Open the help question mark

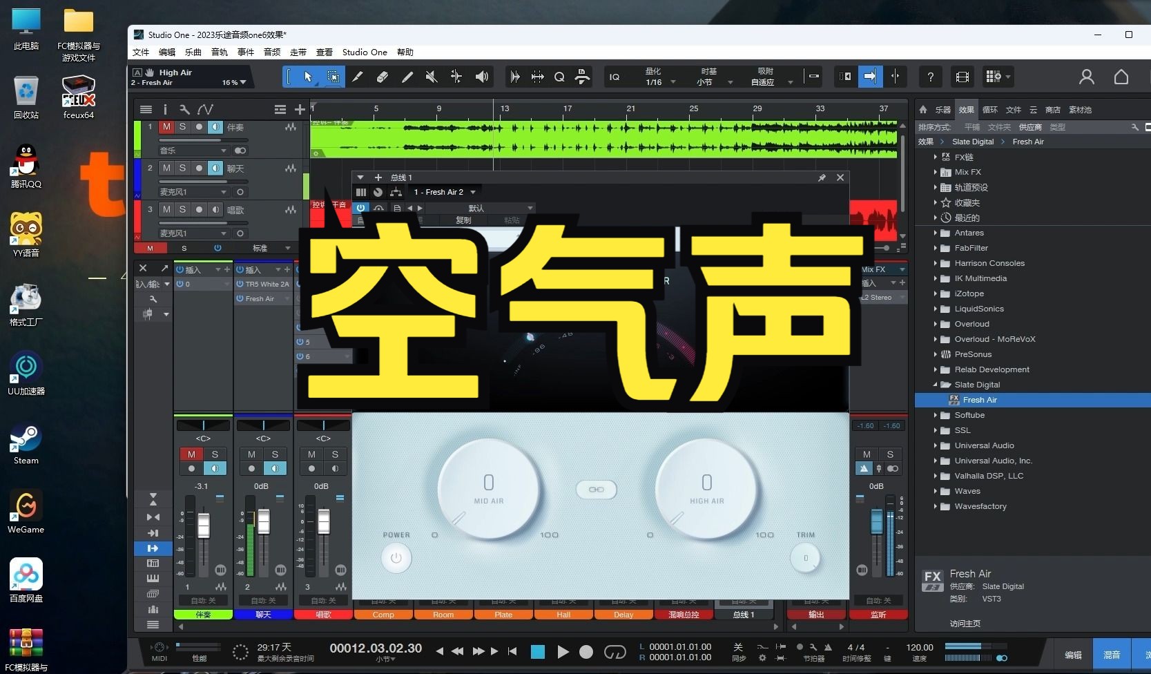[931, 77]
